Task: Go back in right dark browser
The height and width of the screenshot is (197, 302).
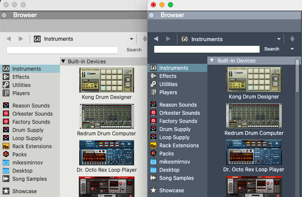Action: click(x=156, y=39)
